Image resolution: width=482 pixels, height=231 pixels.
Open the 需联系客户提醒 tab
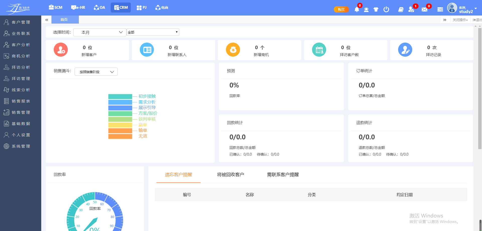click(x=283, y=175)
